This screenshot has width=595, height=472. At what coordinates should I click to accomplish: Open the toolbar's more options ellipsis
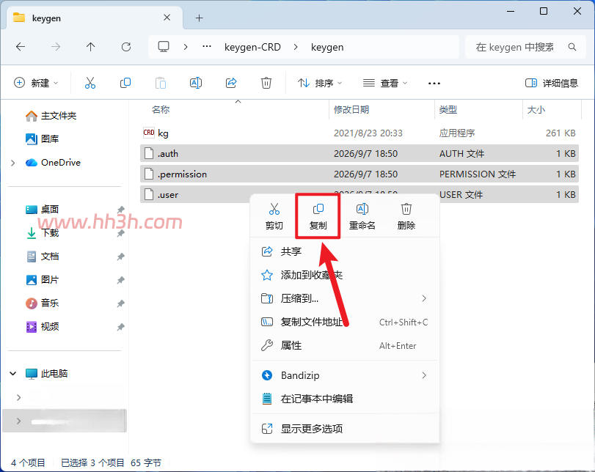(434, 83)
